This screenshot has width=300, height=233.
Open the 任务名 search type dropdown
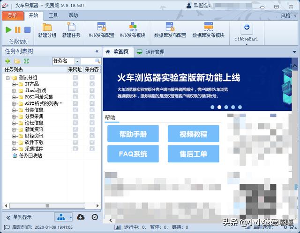point(77,61)
